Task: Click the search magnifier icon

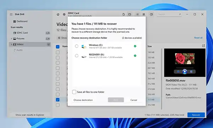Action: pyautogui.click(x=180, y=14)
